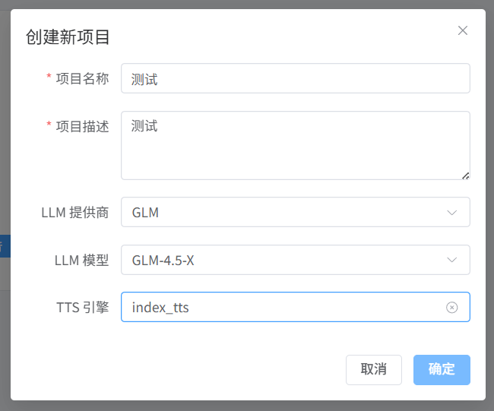494x411 pixels.
Task: Click the 项目描述 textarea resize handle
Action: click(465, 175)
